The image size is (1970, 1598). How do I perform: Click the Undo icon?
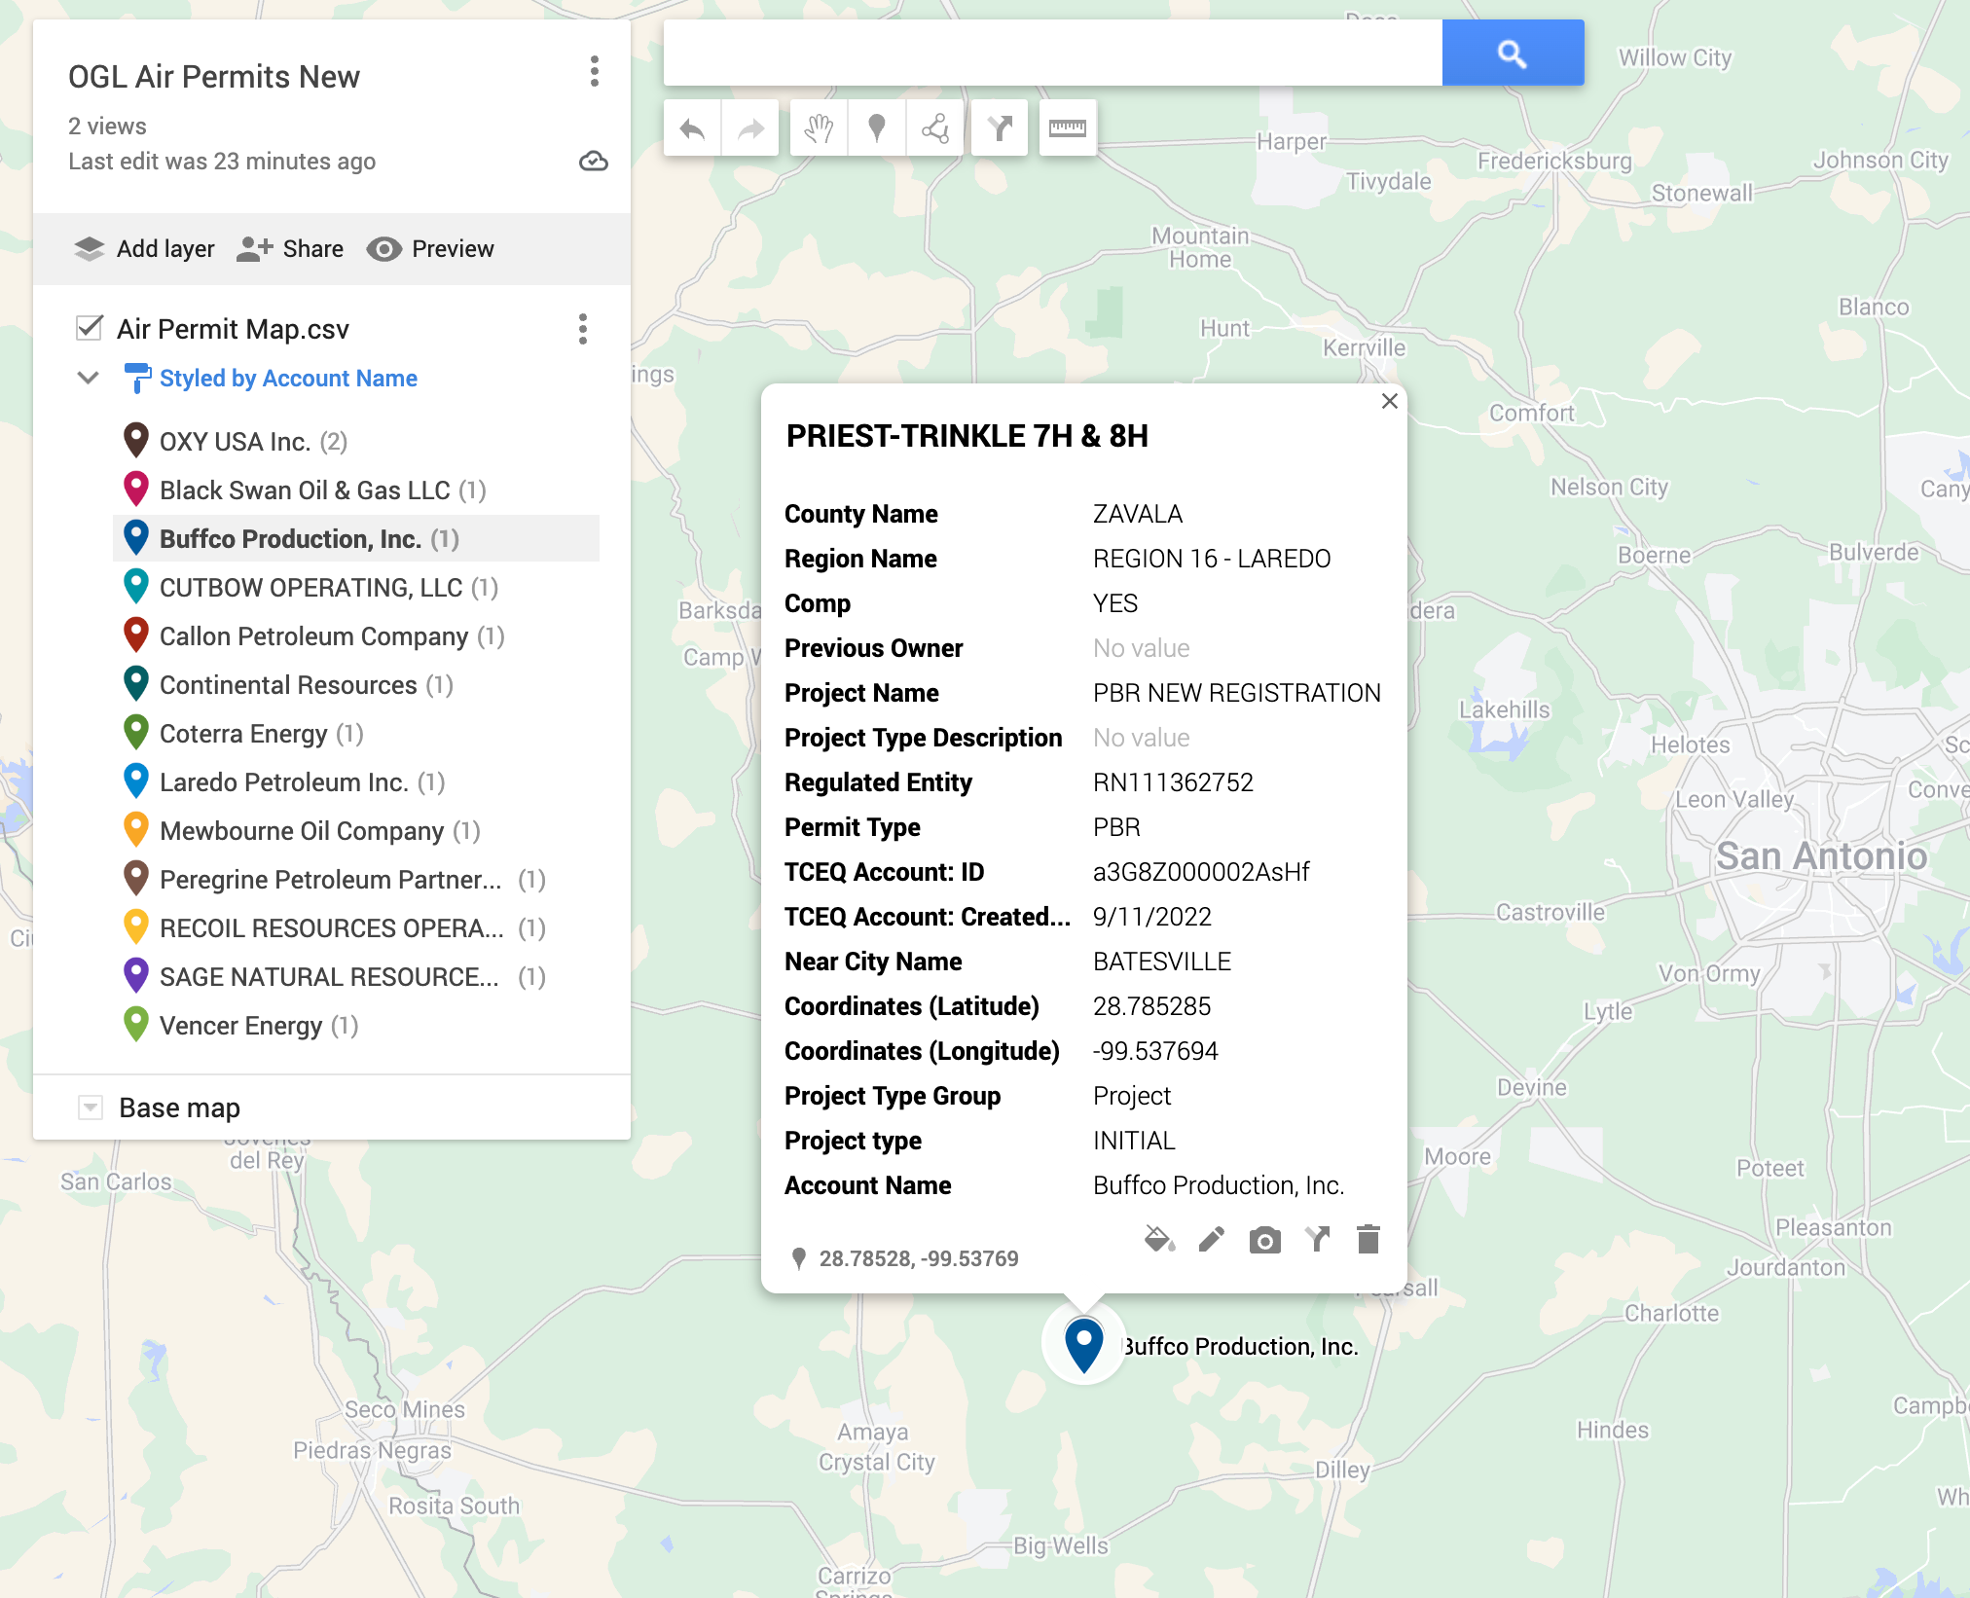pos(692,127)
